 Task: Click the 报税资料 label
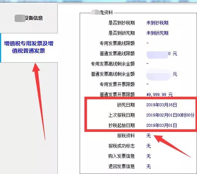pos(126,136)
